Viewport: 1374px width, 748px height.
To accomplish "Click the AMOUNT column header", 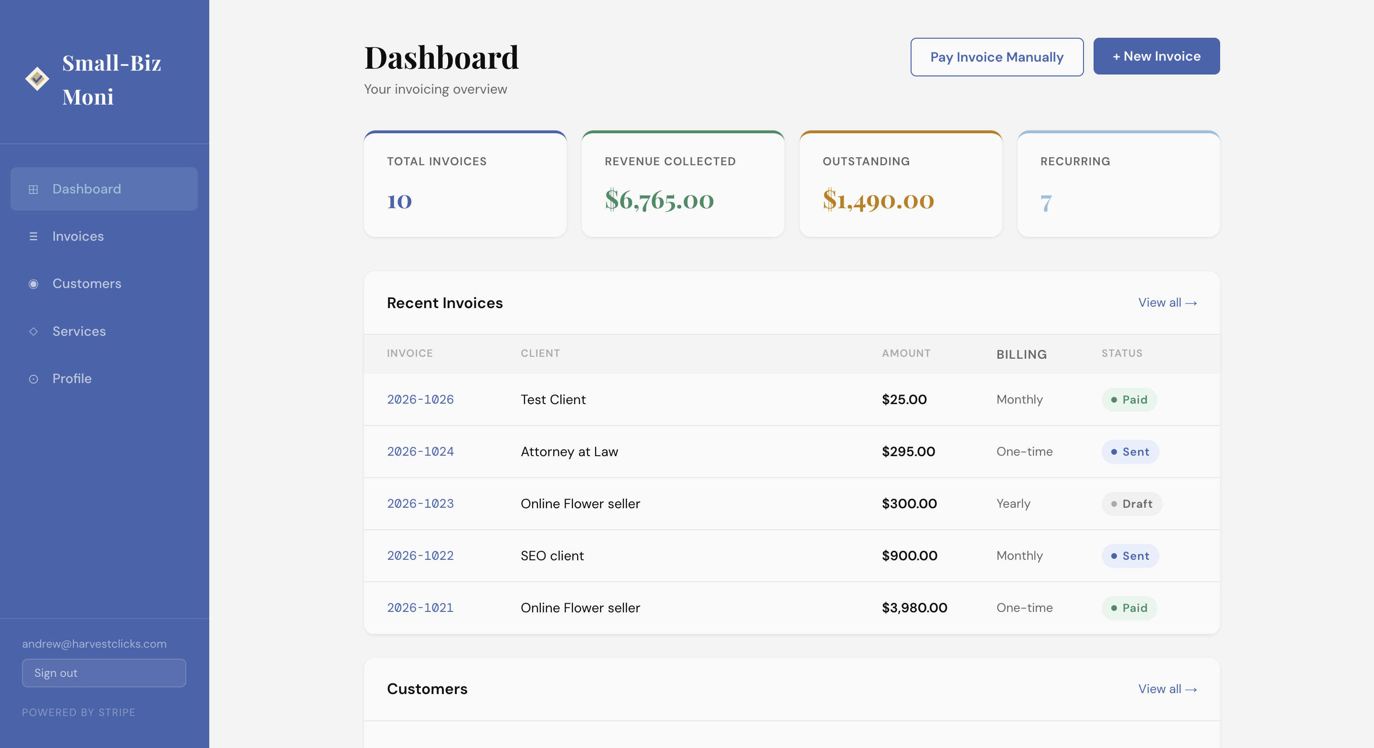I will point(906,353).
